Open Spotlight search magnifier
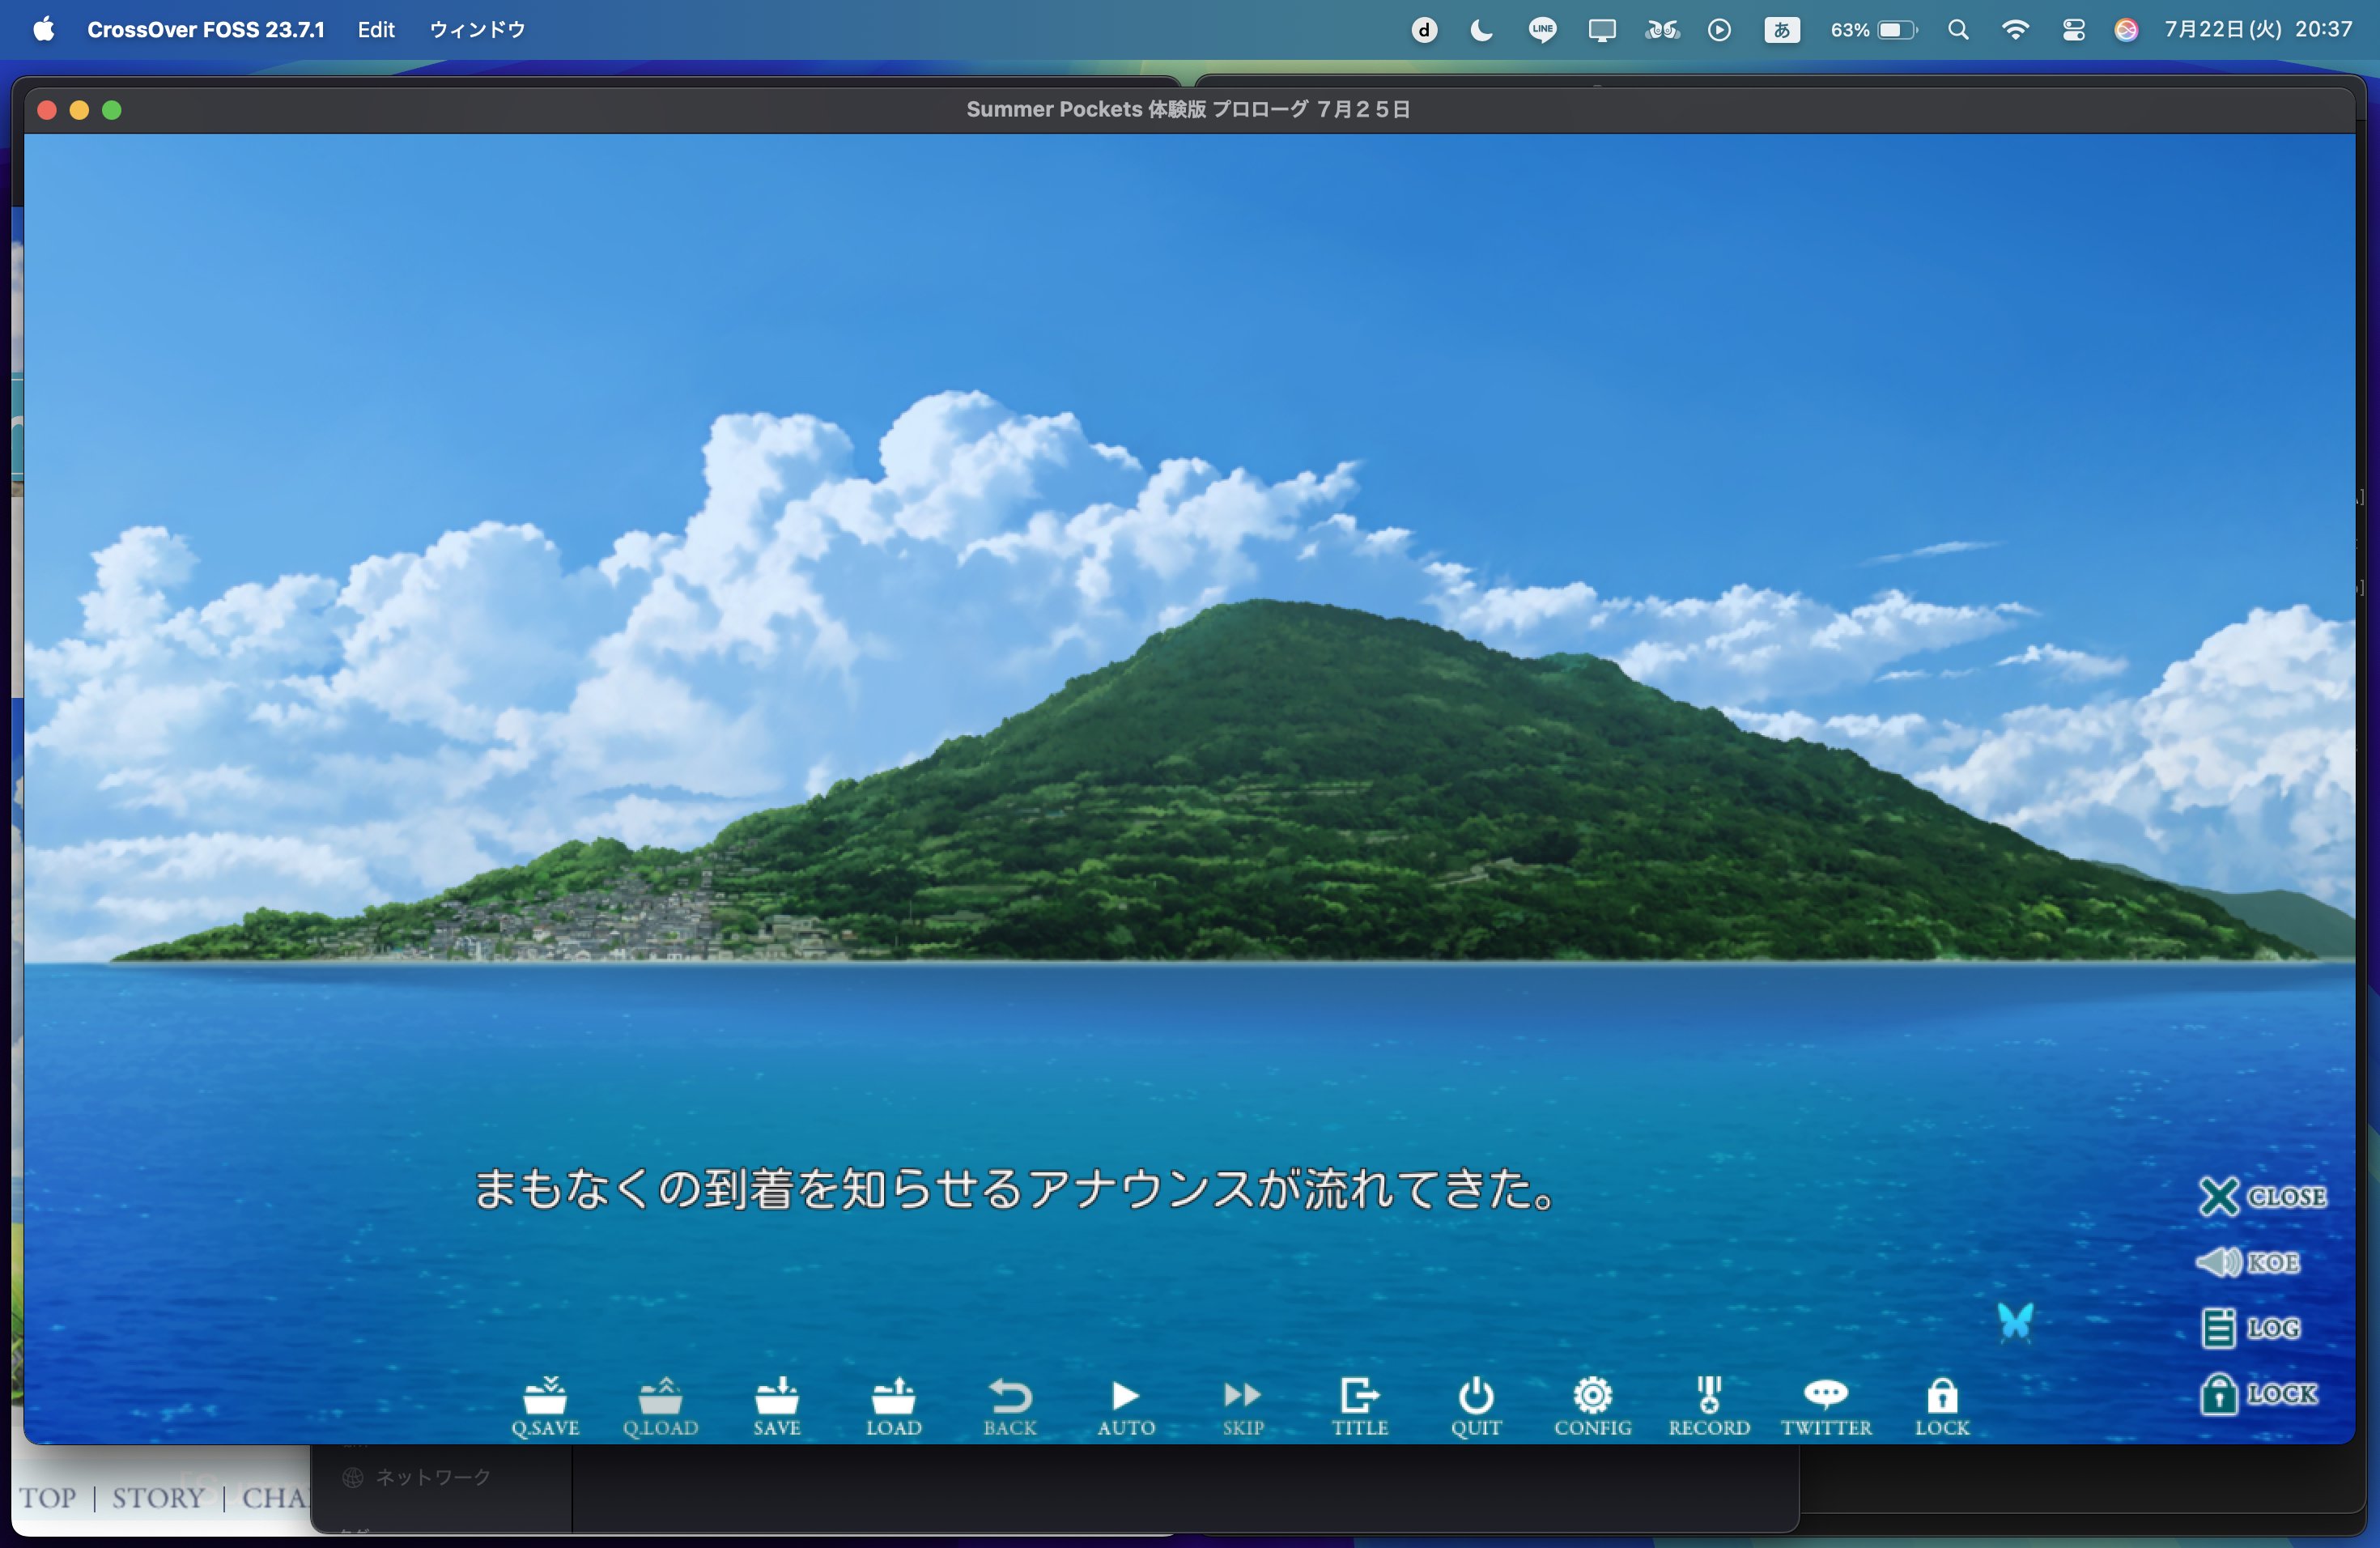2380x1548 pixels. 1958,30
